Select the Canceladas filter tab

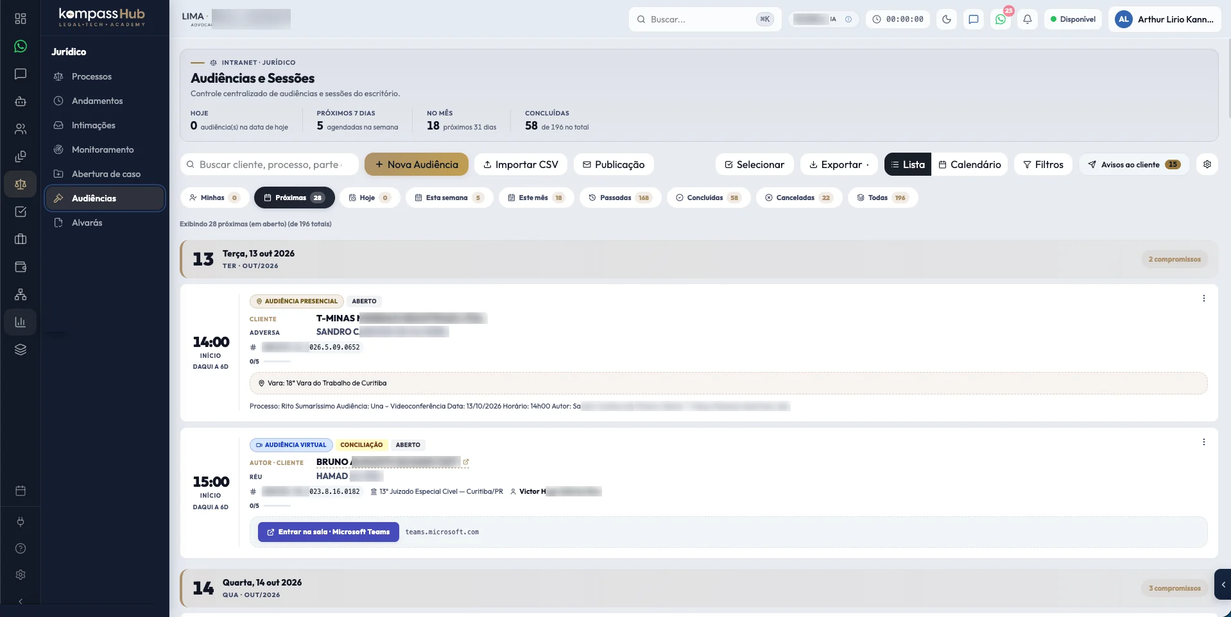pos(799,198)
